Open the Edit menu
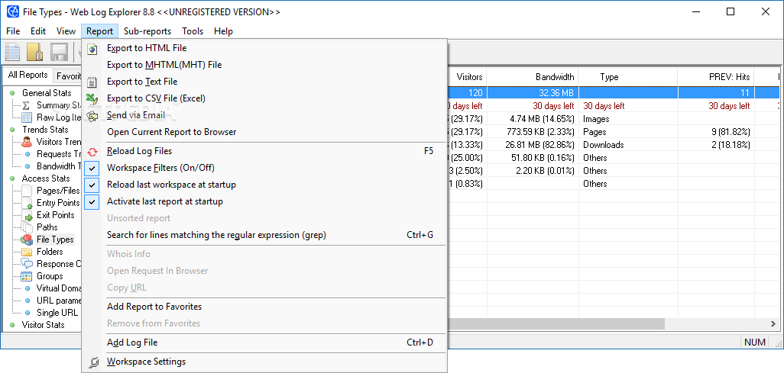 coord(38,31)
